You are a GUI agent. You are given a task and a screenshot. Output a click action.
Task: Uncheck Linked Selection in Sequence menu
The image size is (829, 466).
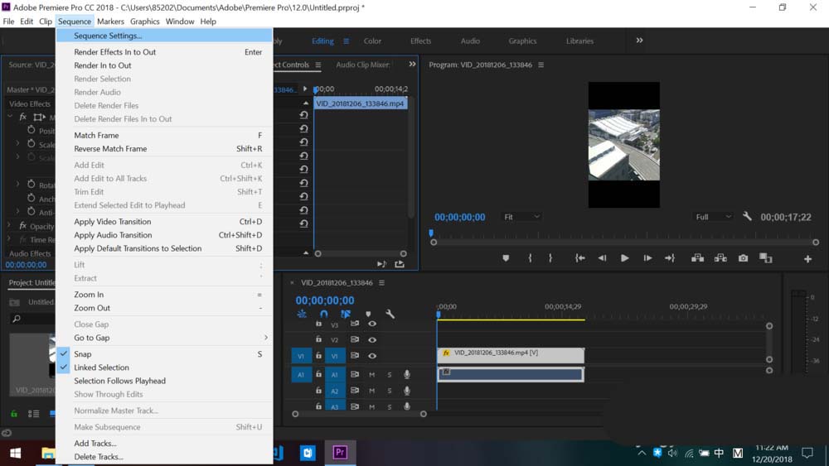tap(101, 368)
